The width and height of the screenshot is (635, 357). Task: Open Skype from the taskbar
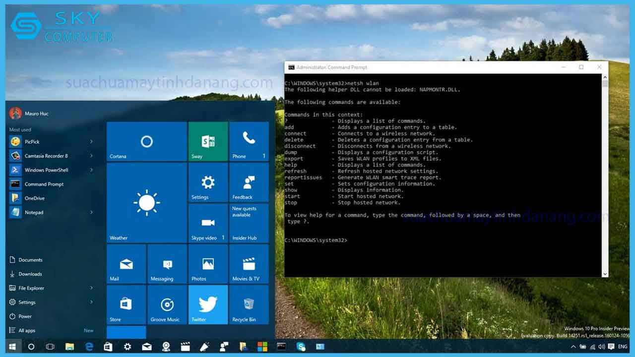(x=302, y=347)
